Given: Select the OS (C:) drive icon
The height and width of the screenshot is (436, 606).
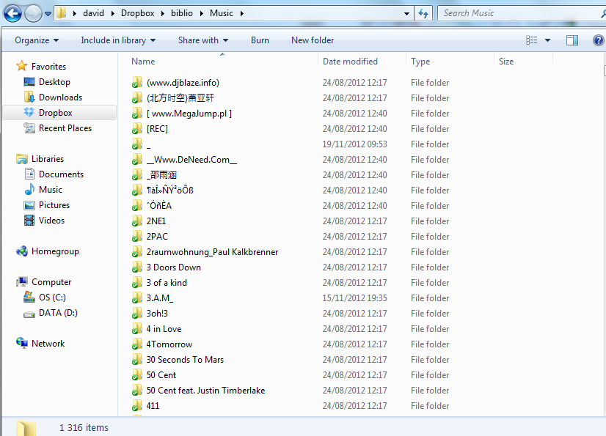Looking at the screenshot, I should coord(29,298).
